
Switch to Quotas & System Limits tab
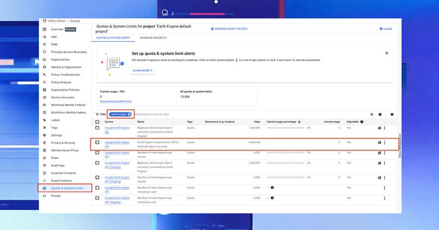[113, 38]
